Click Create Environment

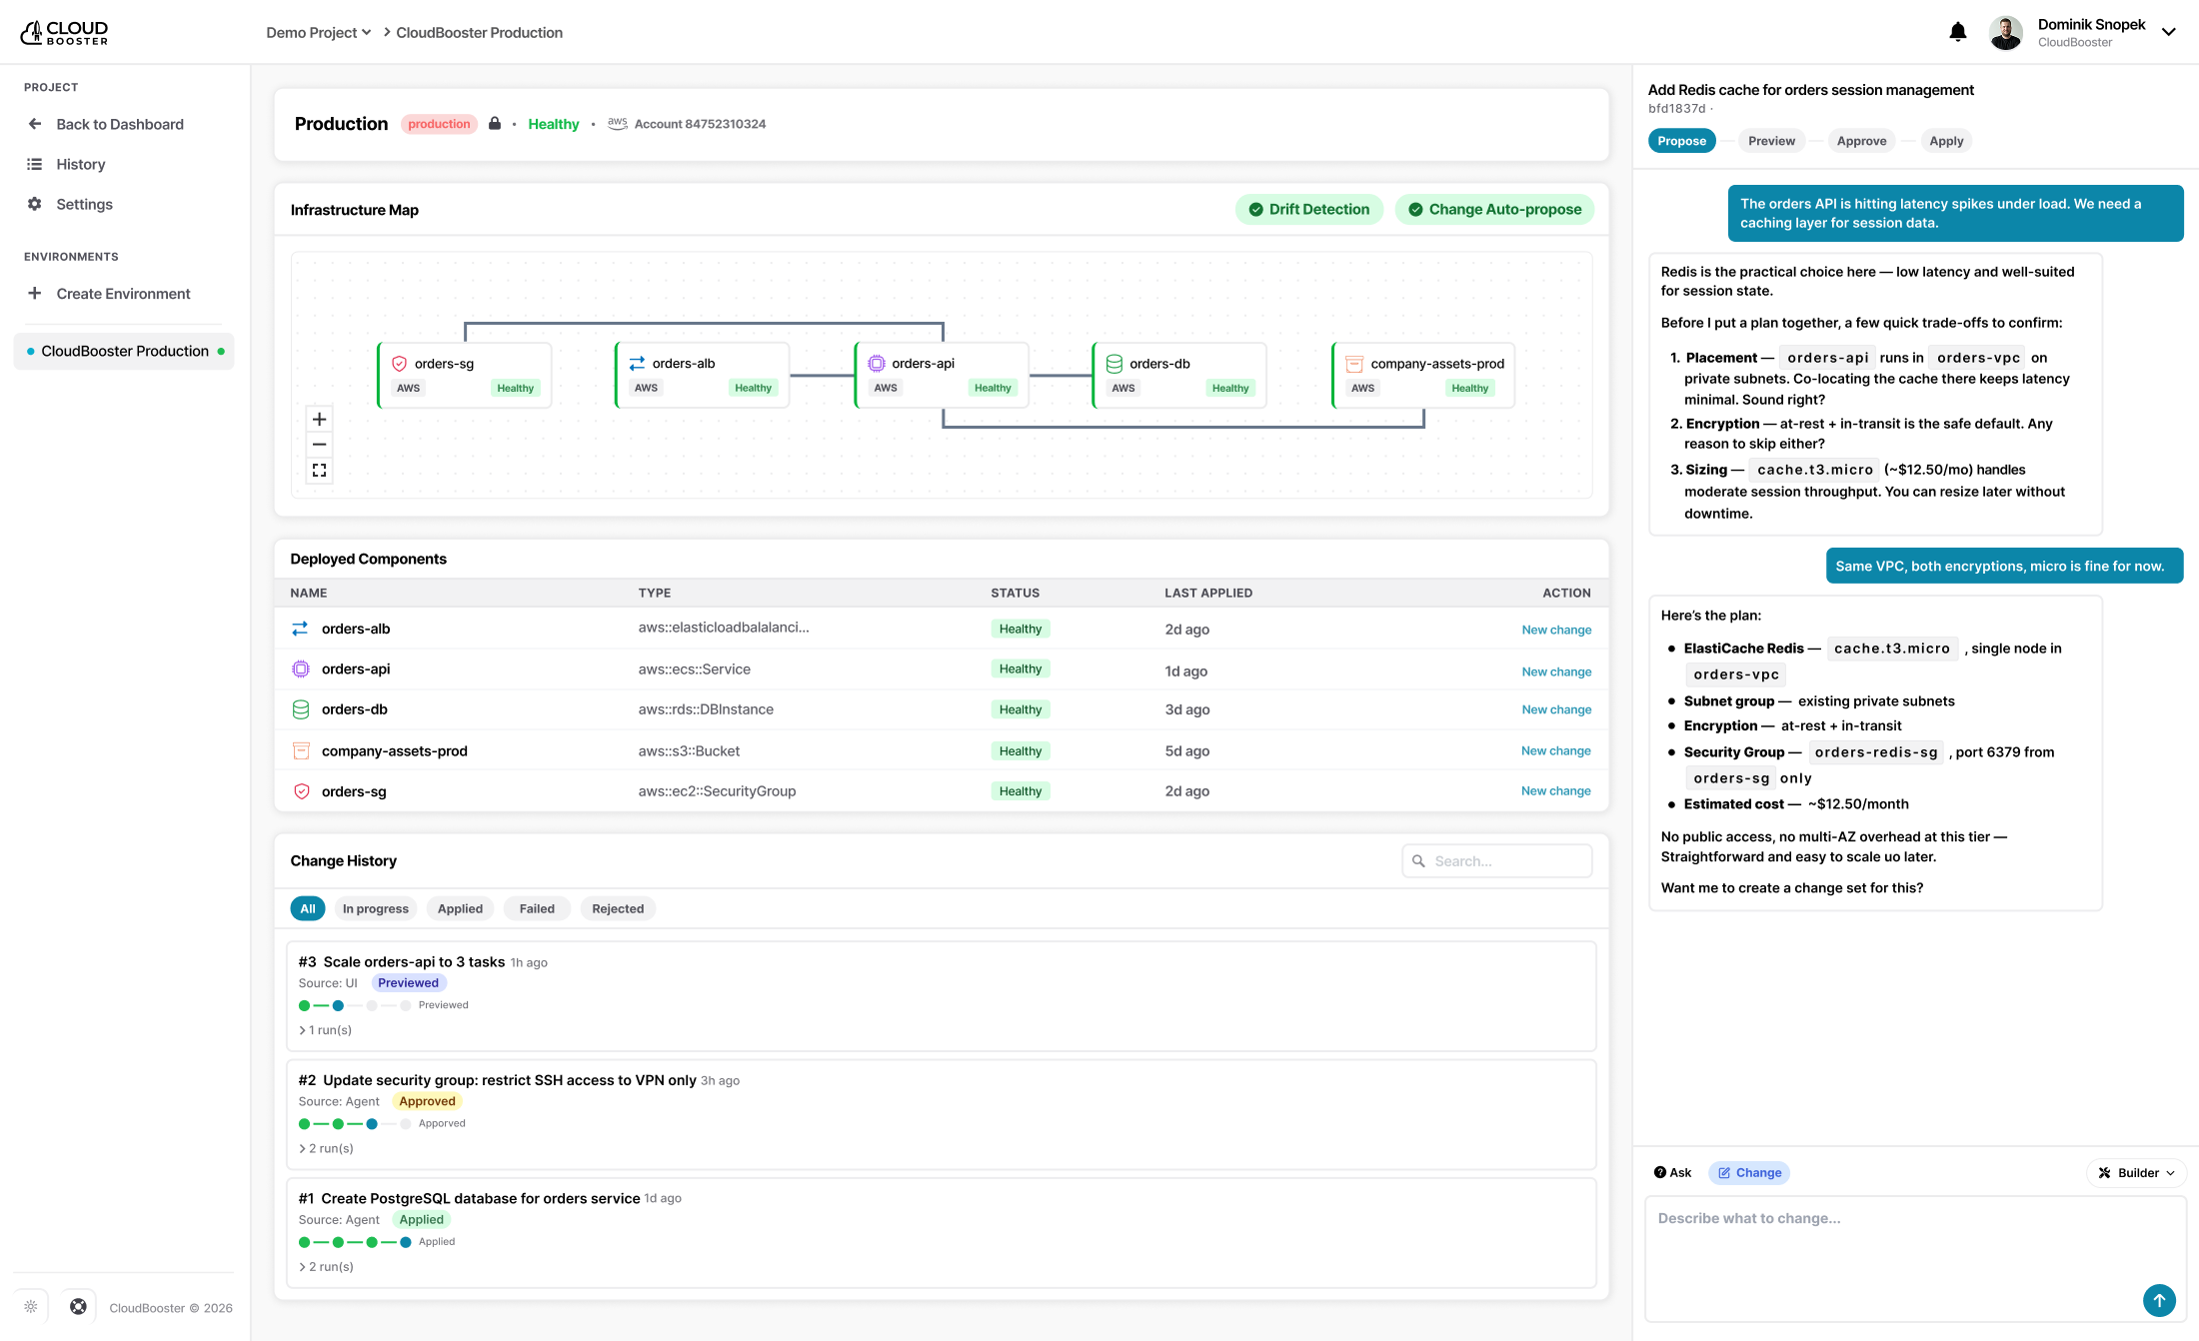click(x=122, y=294)
